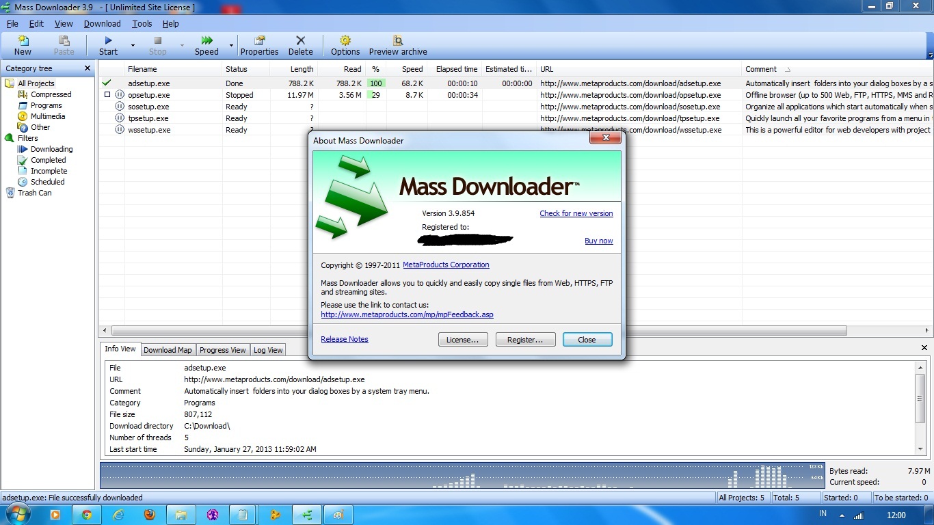Screen dimensions: 934x525
Task: Open Mass Downloader from the taskbar
Action: (x=306, y=514)
